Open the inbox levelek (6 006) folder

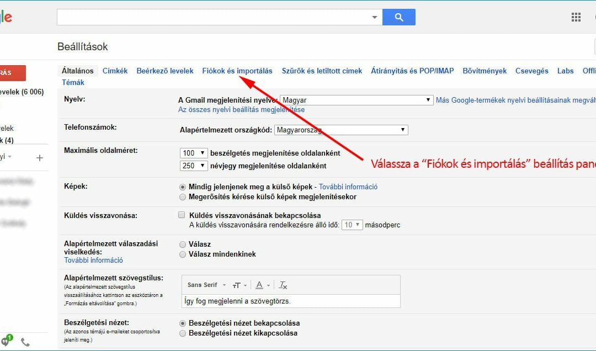click(x=22, y=92)
